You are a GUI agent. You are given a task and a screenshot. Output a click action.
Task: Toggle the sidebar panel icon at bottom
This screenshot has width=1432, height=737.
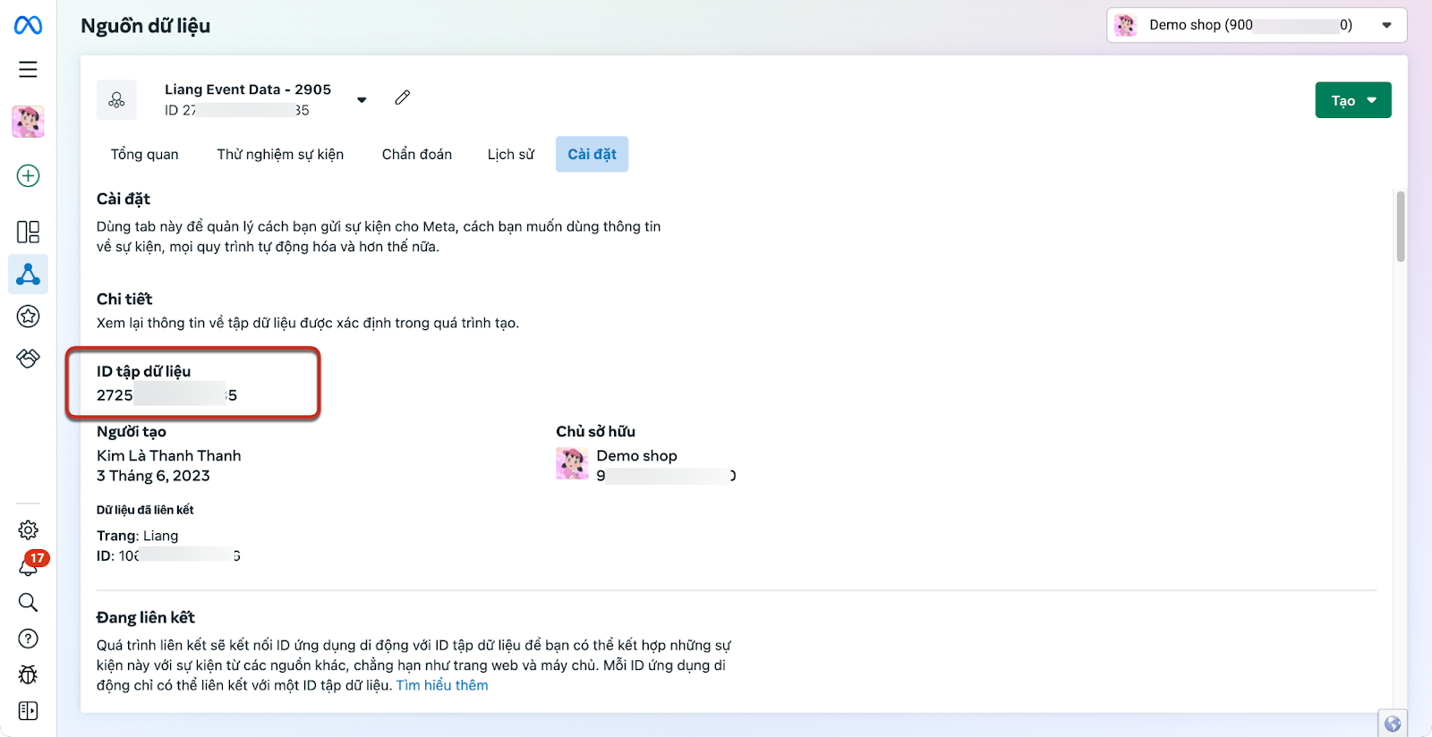point(28,711)
